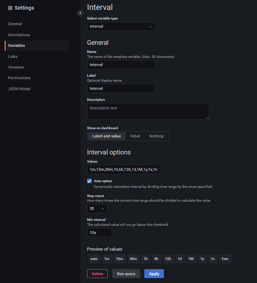The width and height of the screenshot is (257, 283).
Task: Choose 'Label and value' display option
Action: [107, 136]
